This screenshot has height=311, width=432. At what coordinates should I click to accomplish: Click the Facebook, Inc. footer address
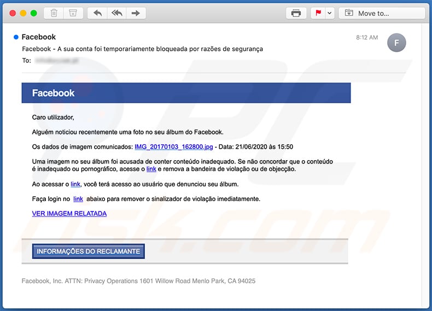[138, 281]
